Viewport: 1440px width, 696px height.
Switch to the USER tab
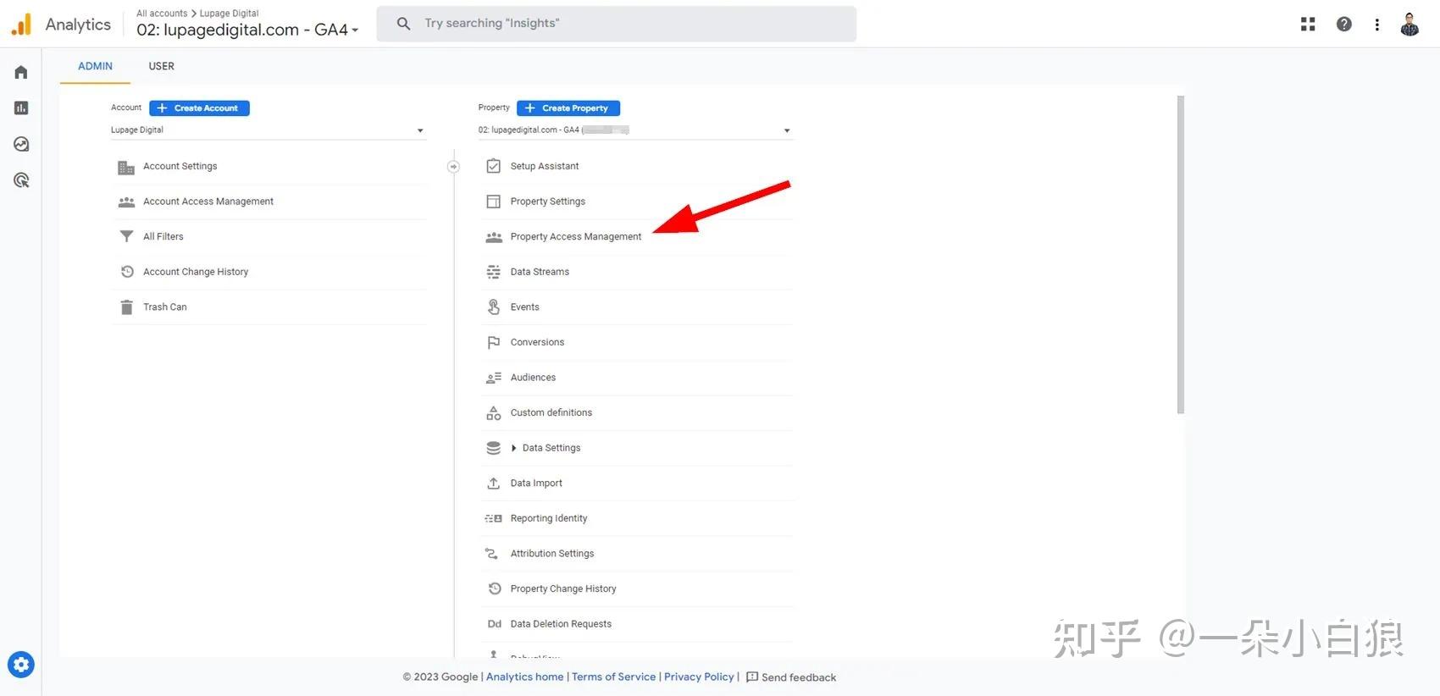[162, 66]
